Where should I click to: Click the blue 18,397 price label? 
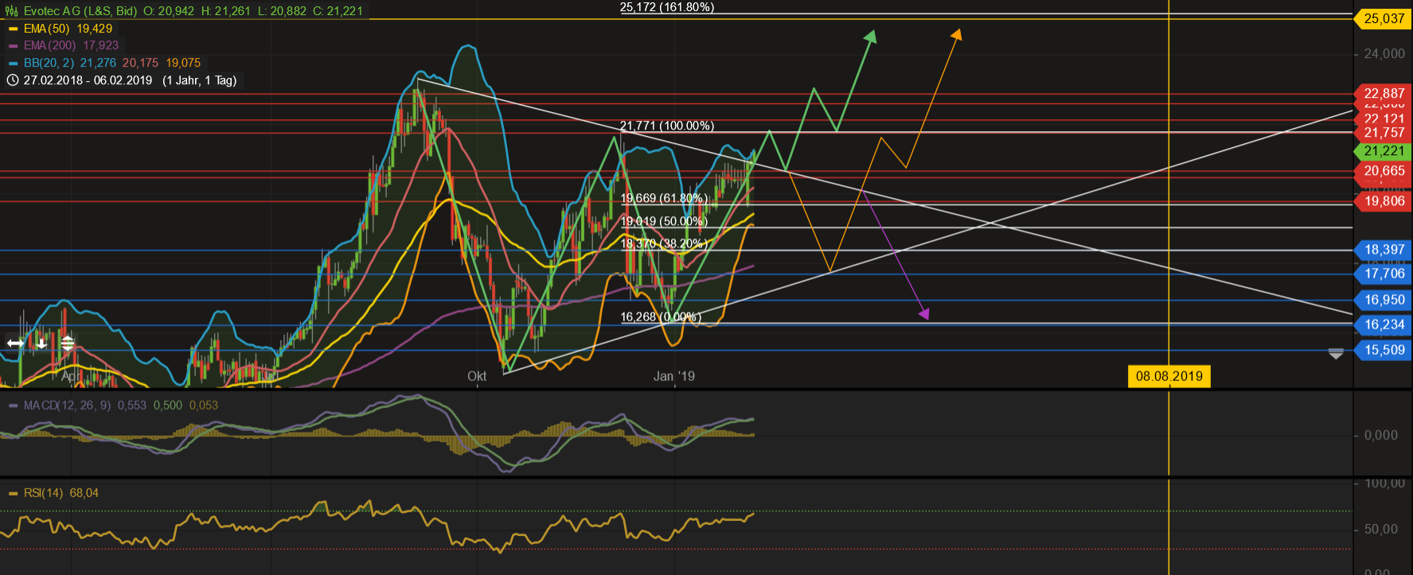point(1384,250)
